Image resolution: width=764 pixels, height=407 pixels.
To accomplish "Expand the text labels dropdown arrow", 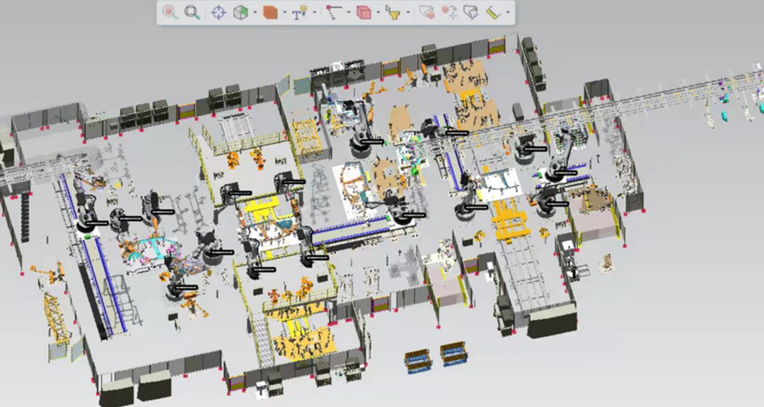I will click(x=314, y=12).
